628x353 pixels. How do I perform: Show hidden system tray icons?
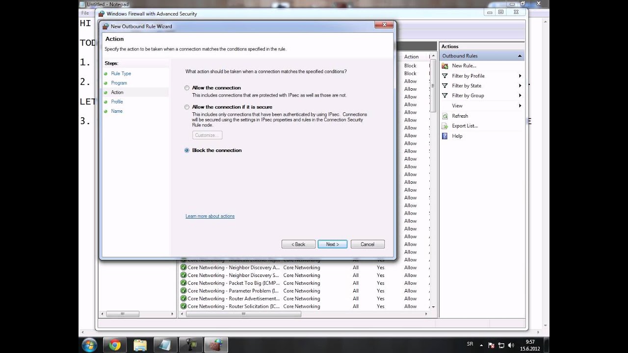click(481, 345)
